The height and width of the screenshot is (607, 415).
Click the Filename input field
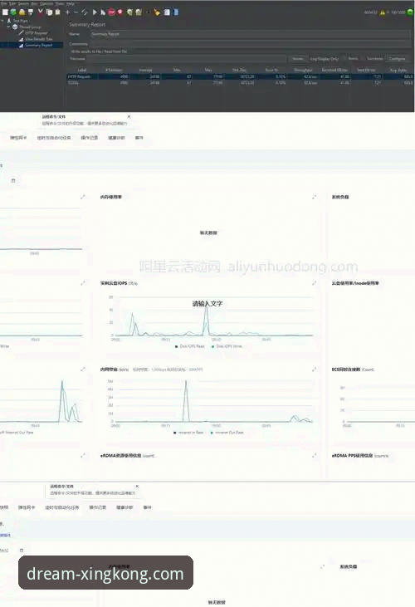point(187,58)
